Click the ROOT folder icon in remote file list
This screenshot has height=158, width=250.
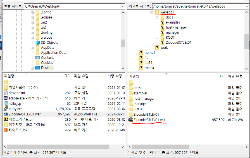pos(131,109)
